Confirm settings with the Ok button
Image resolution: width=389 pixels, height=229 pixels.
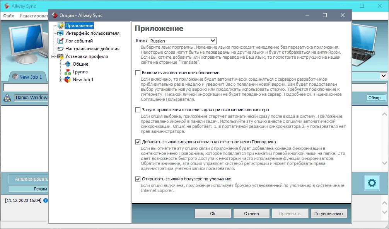tap(213, 214)
